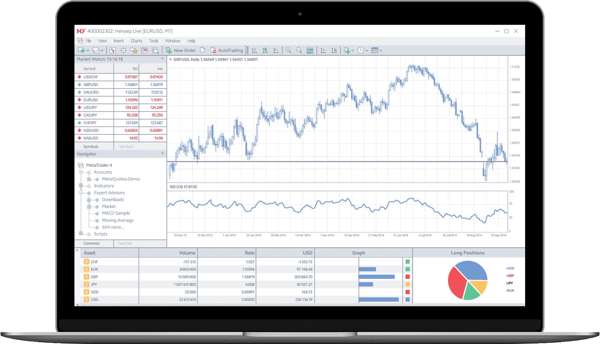Select the GBPUSD row in Market Watch
The width and height of the screenshot is (600, 344).
[106, 85]
